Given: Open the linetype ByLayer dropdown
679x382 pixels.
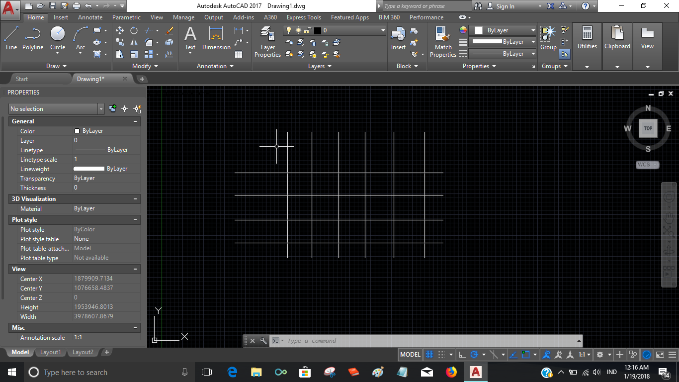Looking at the screenshot, I should (x=503, y=54).
